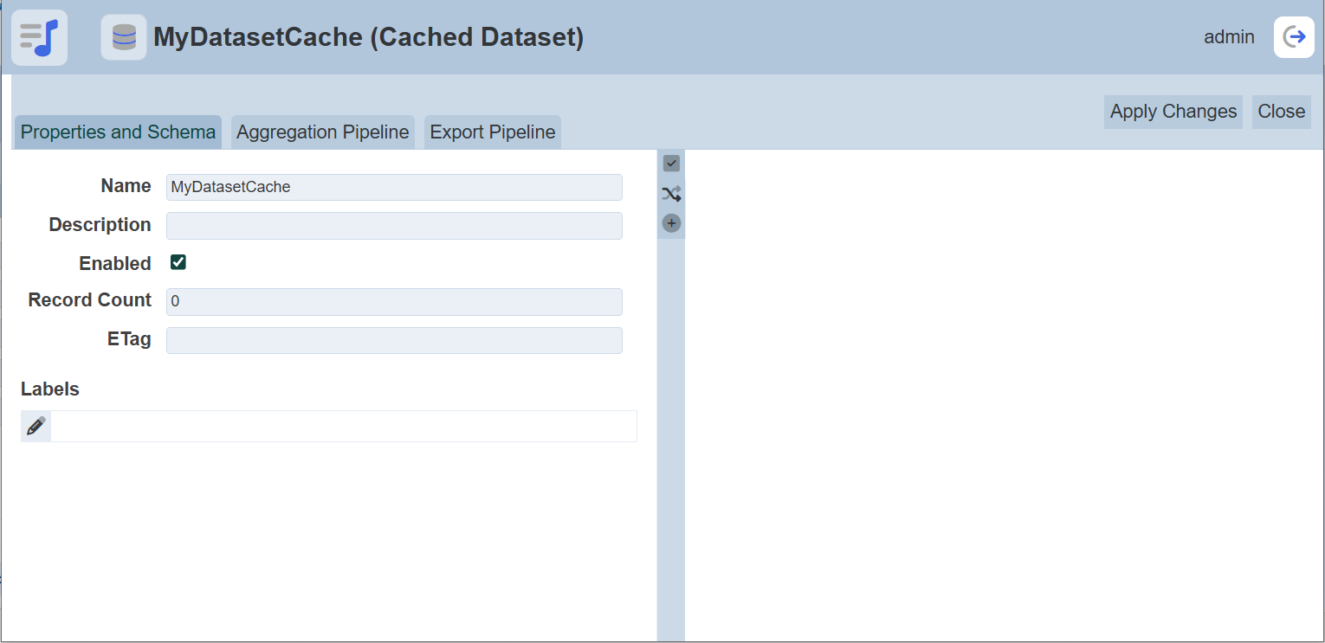Click the round plus icon

pos(671,223)
